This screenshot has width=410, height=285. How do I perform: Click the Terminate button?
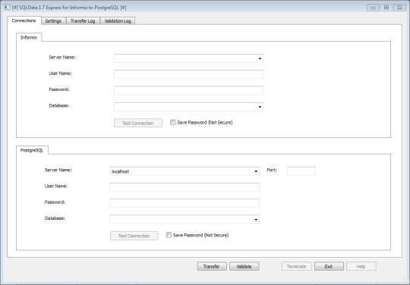(297, 266)
